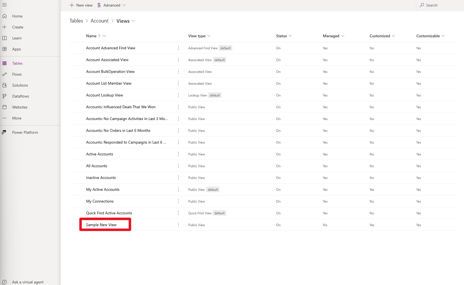Click the Search input field
The width and height of the screenshot is (464, 285).
click(x=440, y=5)
